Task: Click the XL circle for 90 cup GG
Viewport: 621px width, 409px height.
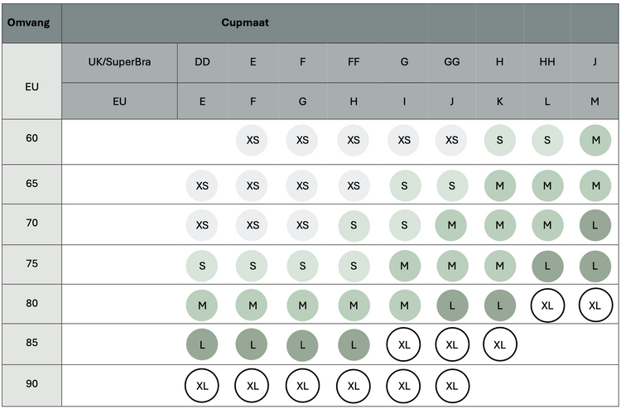Action: click(451, 386)
